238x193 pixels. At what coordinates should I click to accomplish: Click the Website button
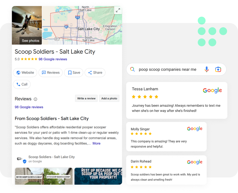coord(25,72)
